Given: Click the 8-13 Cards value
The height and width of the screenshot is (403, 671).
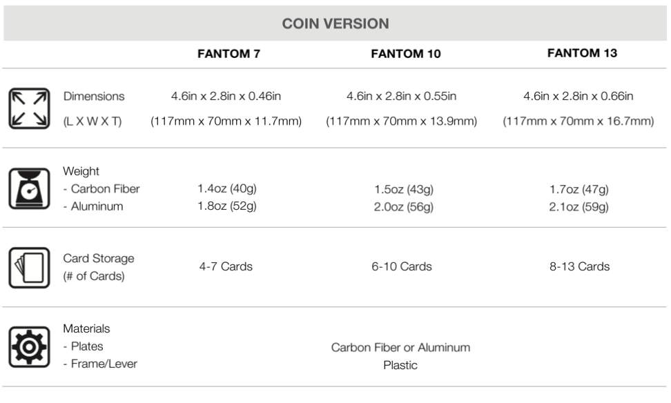Looking at the screenshot, I should click(x=579, y=266).
